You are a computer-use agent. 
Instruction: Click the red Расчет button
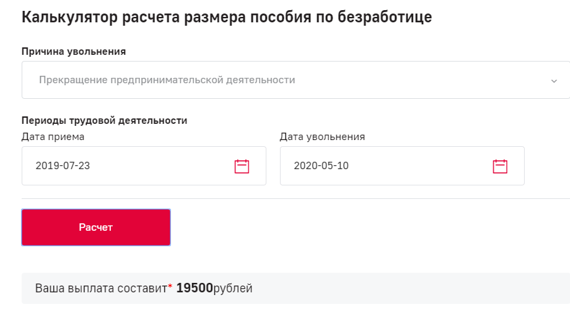point(96,227)
